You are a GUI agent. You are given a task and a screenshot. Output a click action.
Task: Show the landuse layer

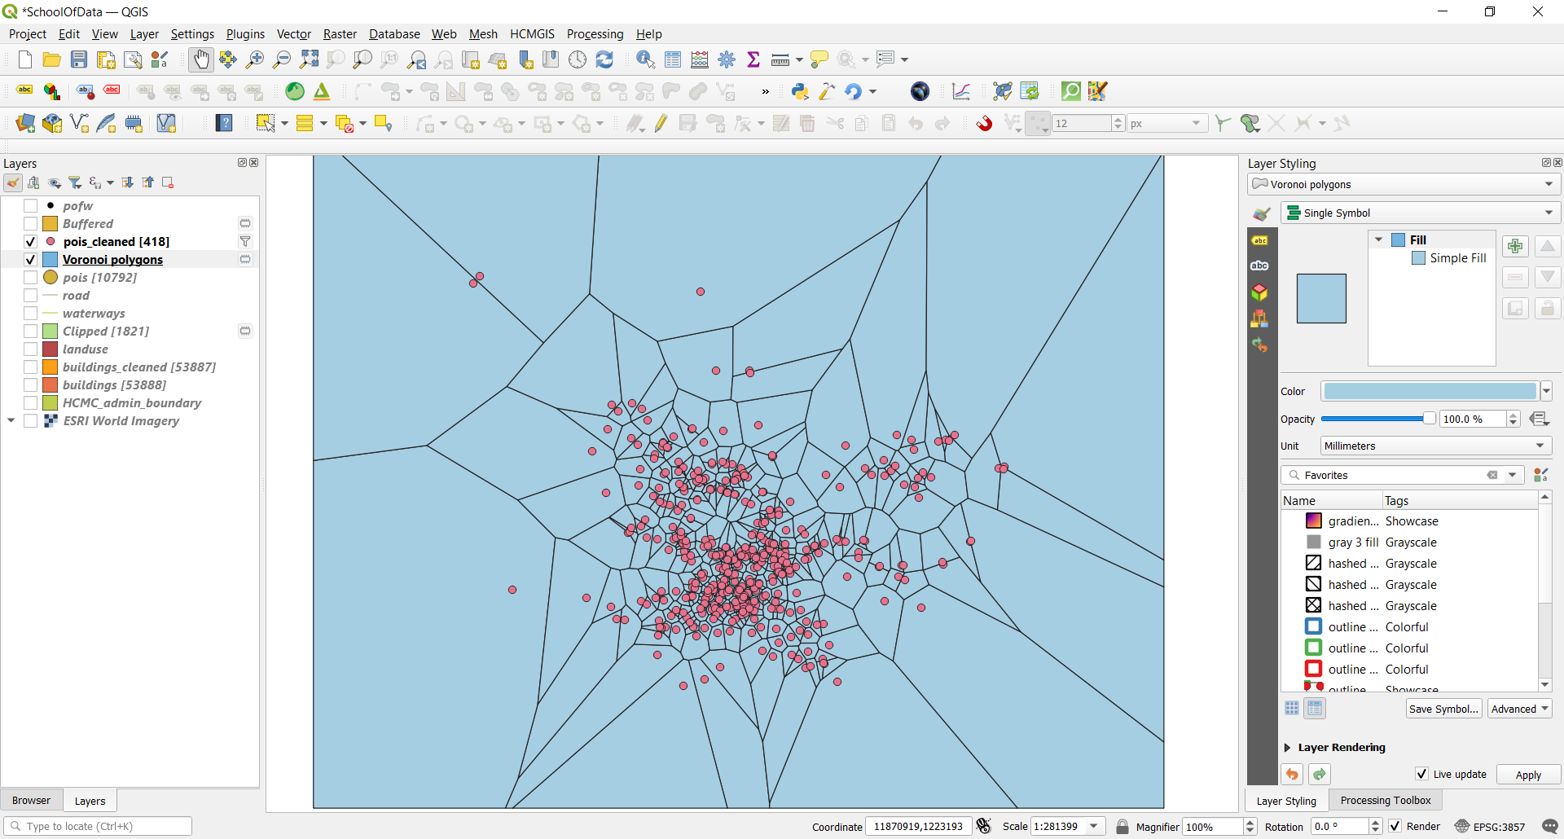coord(30,349)
